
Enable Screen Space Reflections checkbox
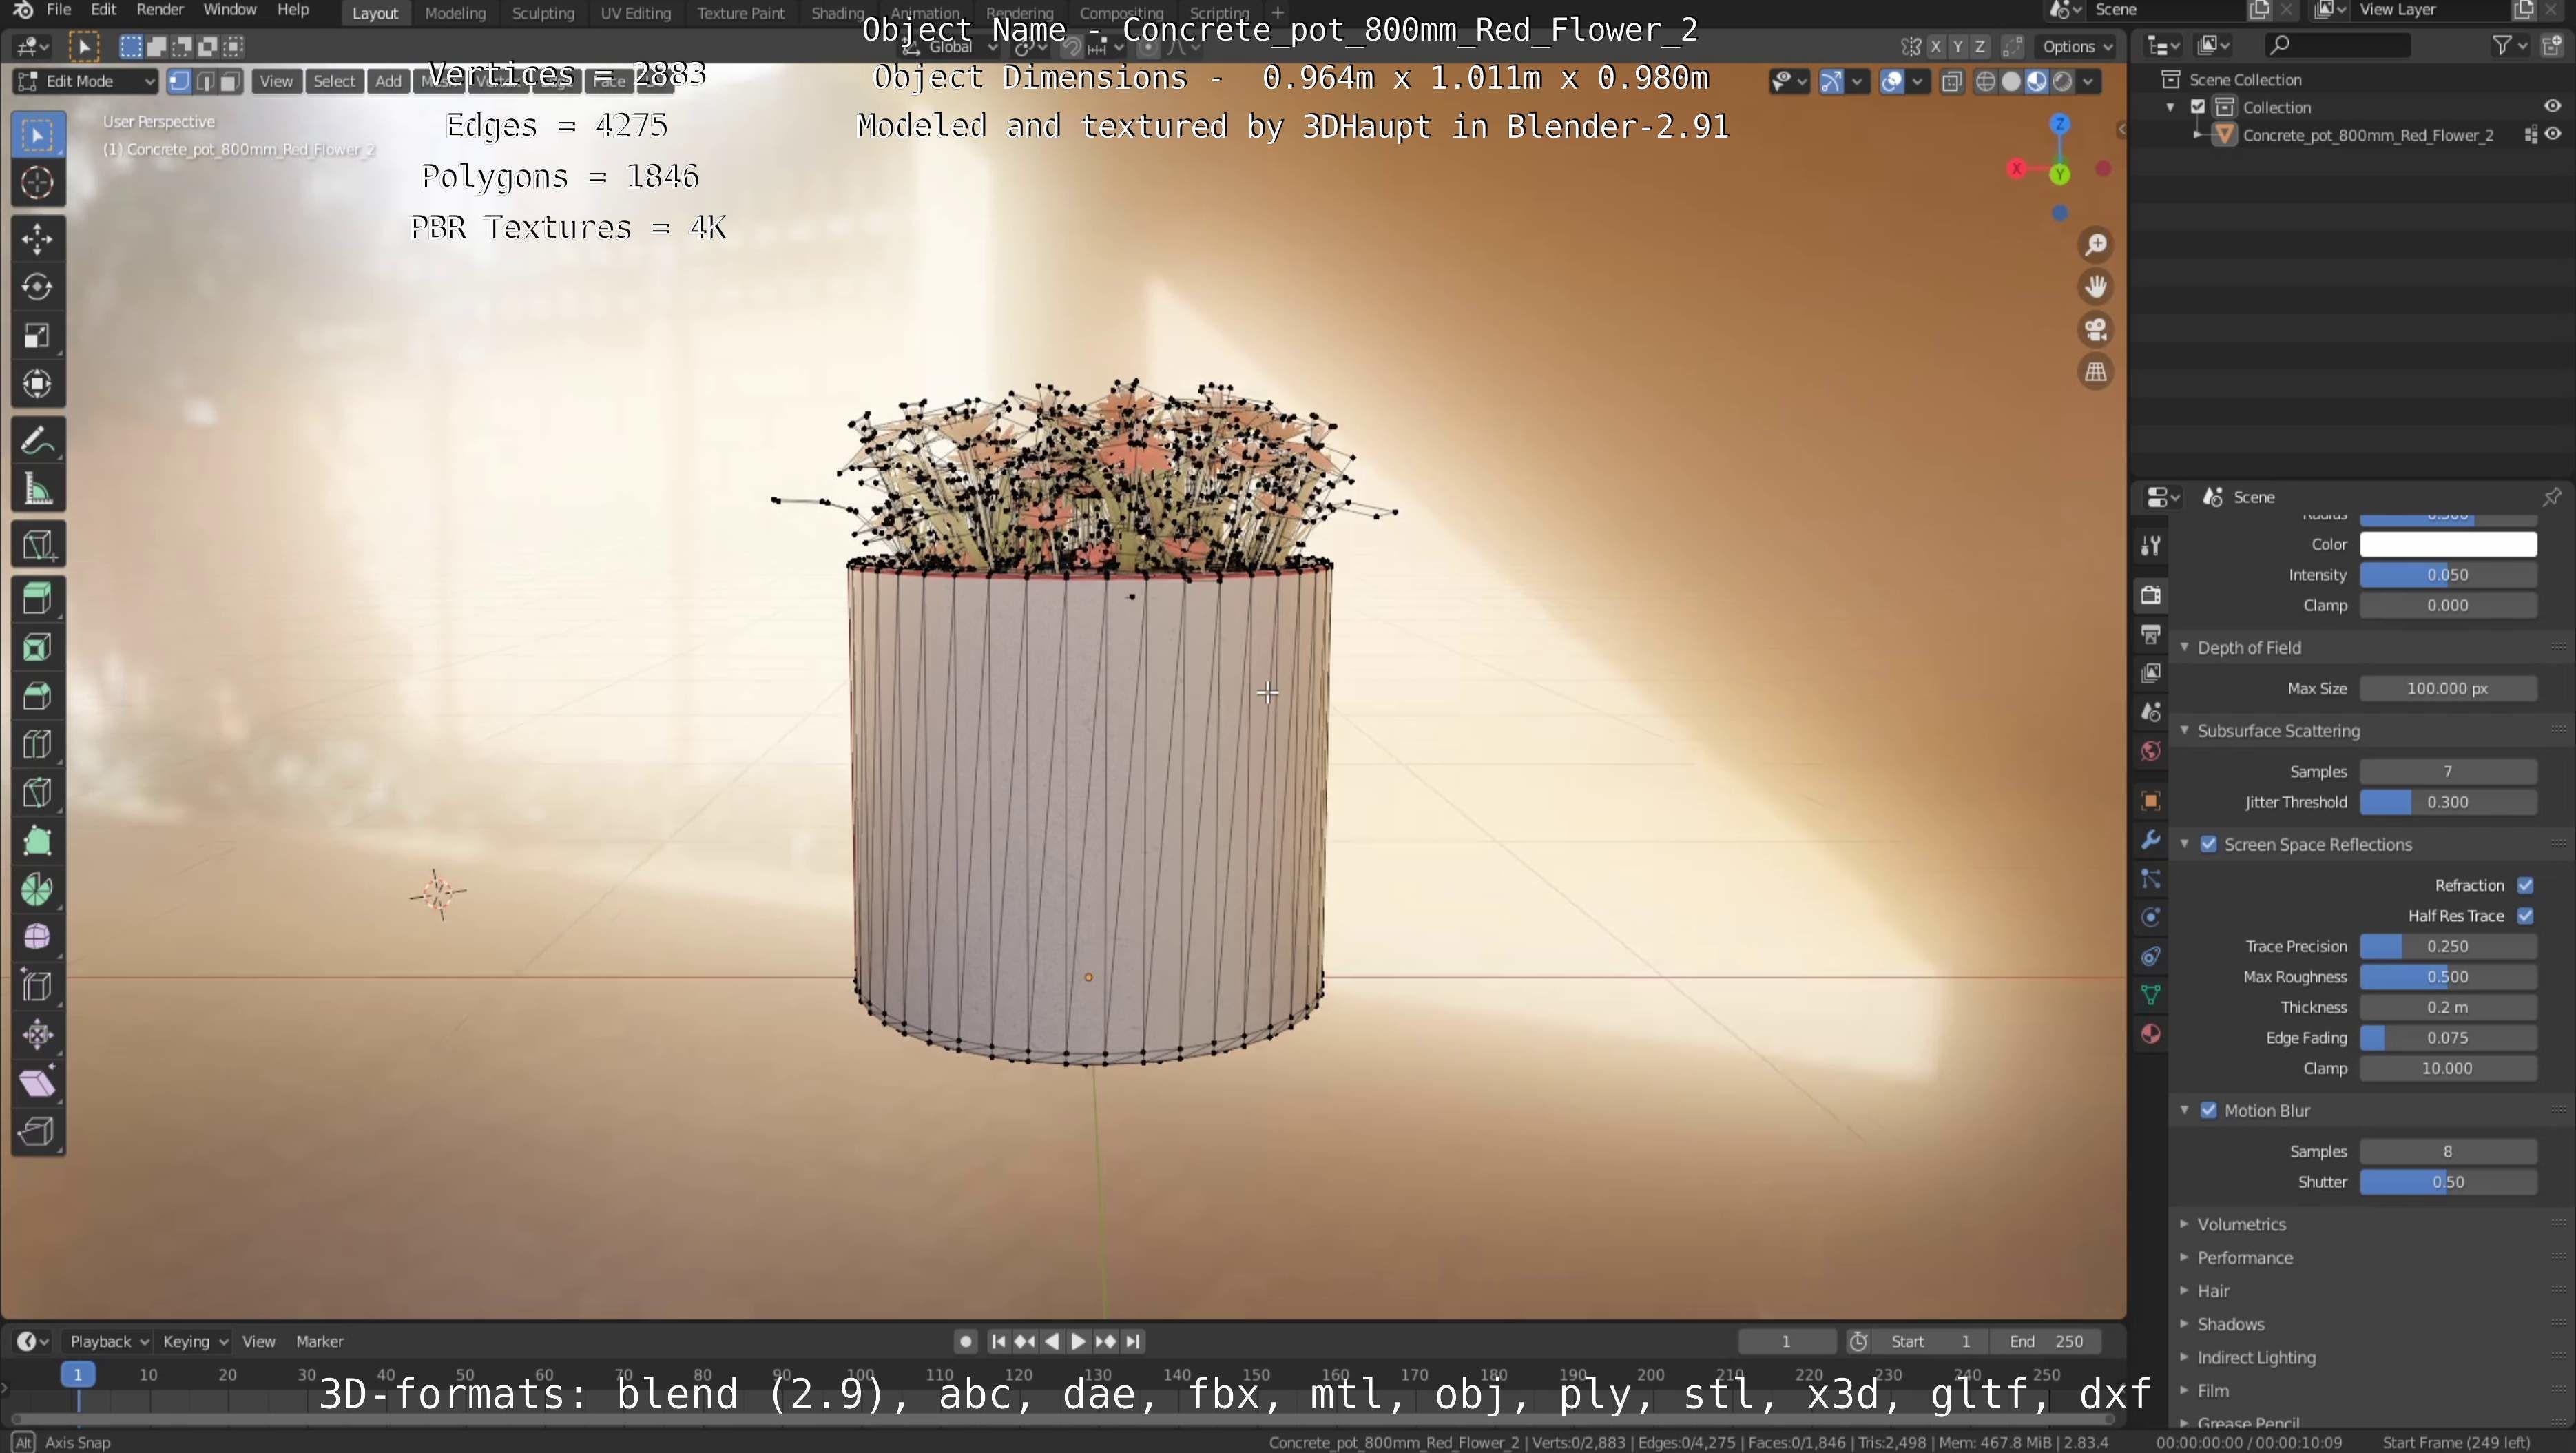pos(2209,845)
